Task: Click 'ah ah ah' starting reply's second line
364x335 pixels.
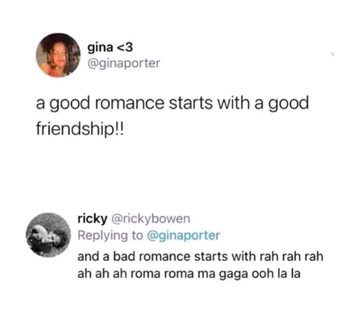Action: coord(102,273)
